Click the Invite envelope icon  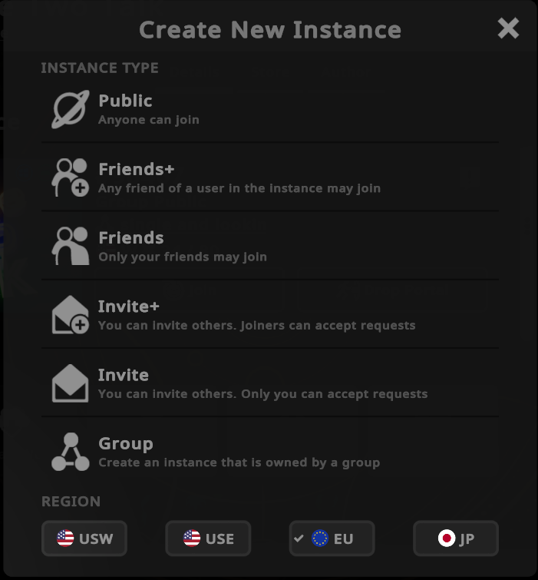click(70, 383)
